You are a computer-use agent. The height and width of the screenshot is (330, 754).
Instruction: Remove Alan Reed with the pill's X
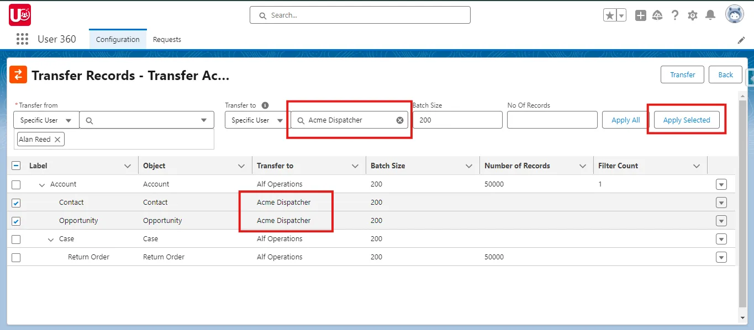pos(57,139)
